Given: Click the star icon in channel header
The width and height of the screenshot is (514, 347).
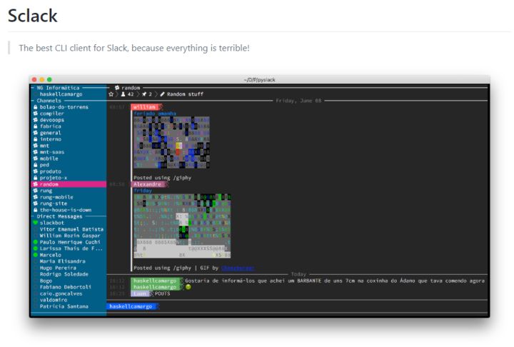Looking at the screenshot, I should pos(111,94).
